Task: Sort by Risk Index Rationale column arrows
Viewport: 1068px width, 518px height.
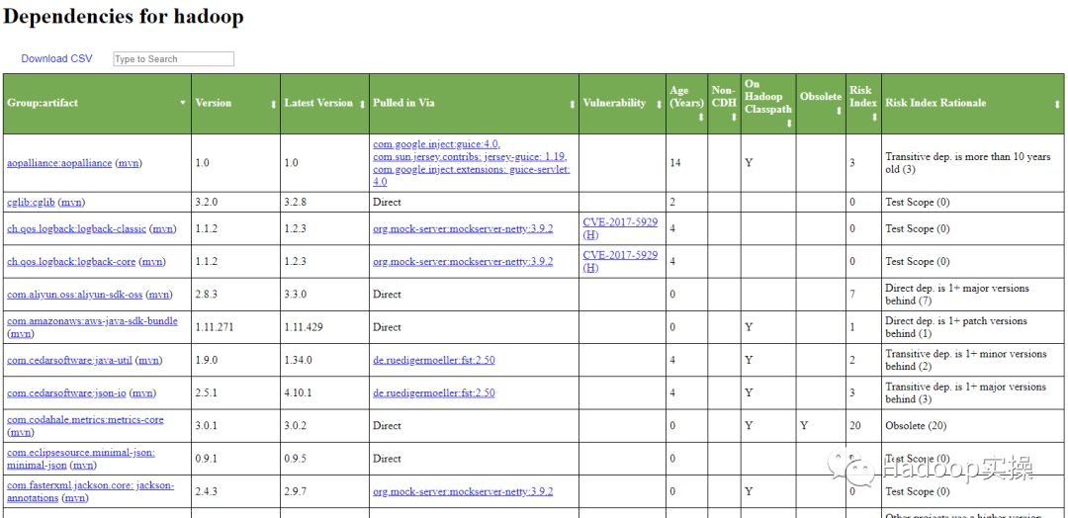Action: coord(1056,104)
